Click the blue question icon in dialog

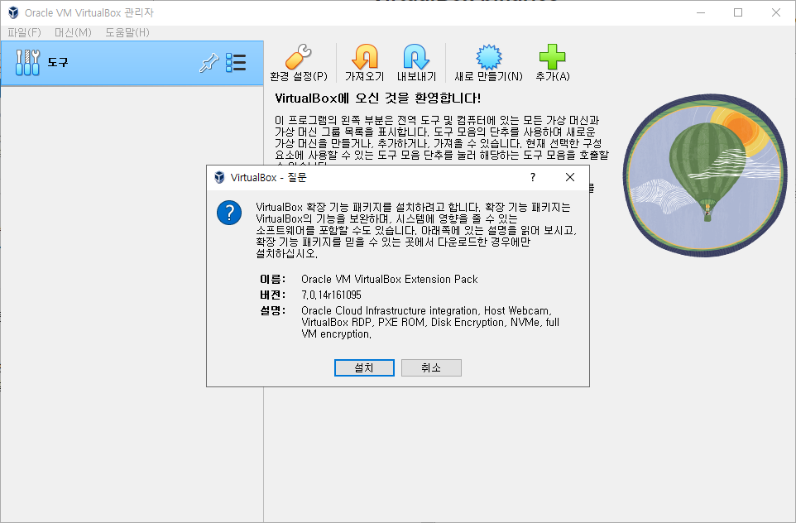[229, 213]
